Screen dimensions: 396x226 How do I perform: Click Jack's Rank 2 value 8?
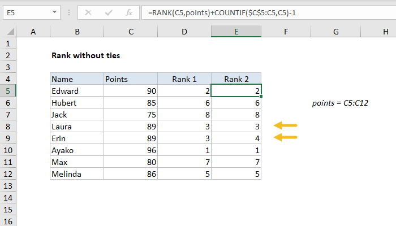(x=236, y=115)
